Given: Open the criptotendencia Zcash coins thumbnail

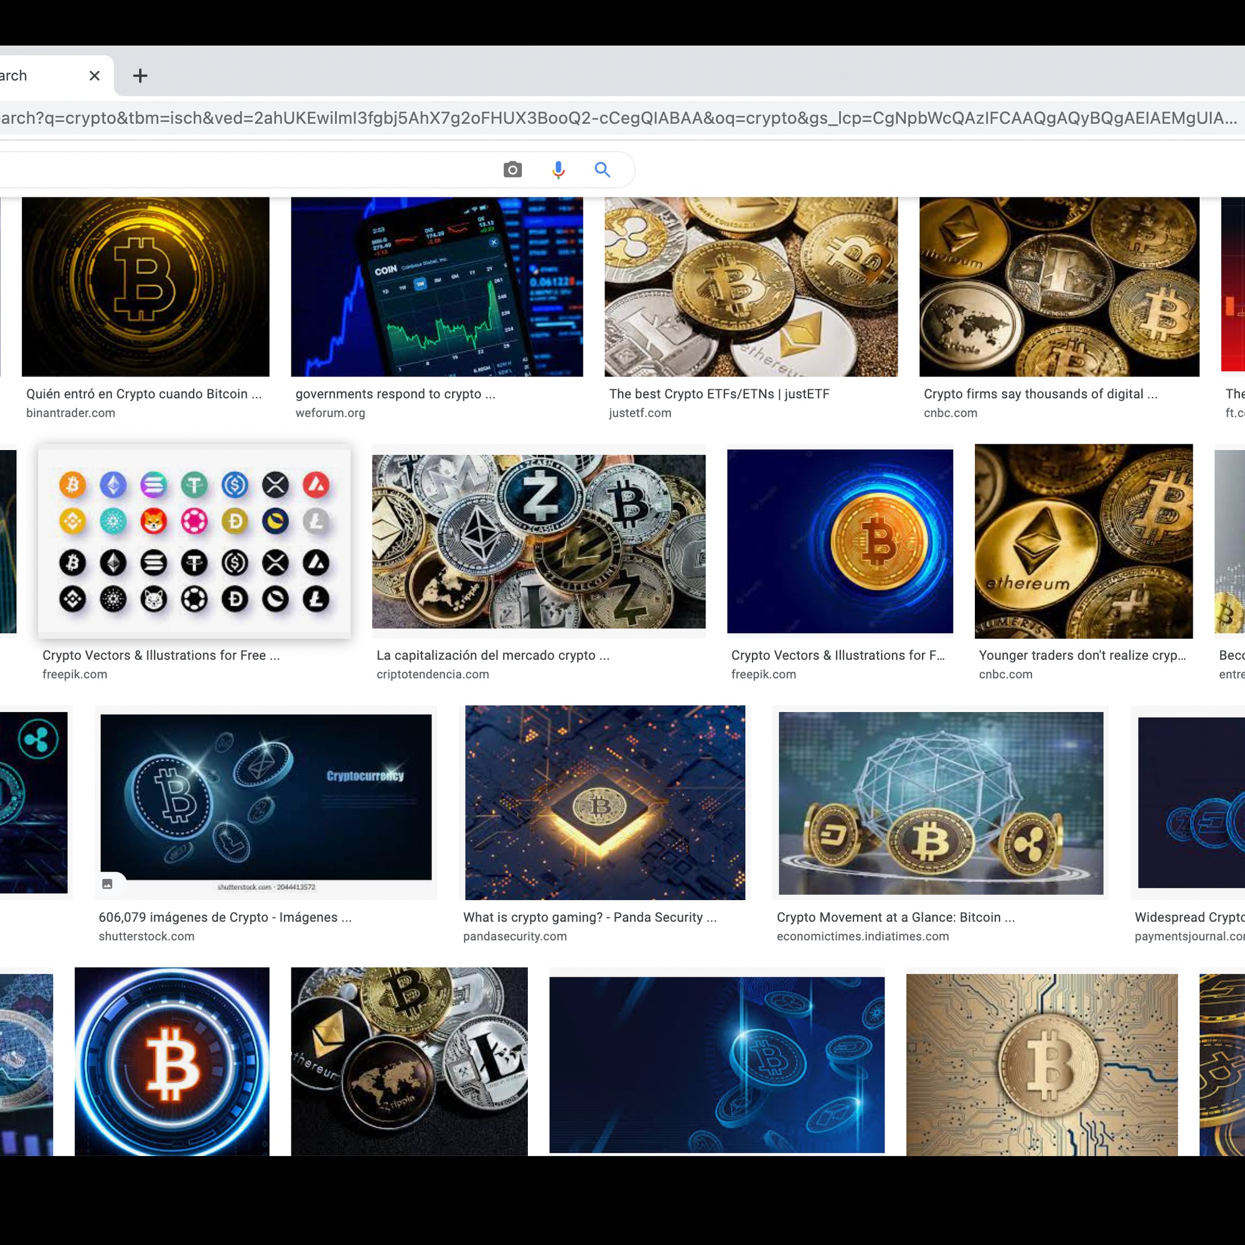Looking at the screenshot, I should point(538,542).
